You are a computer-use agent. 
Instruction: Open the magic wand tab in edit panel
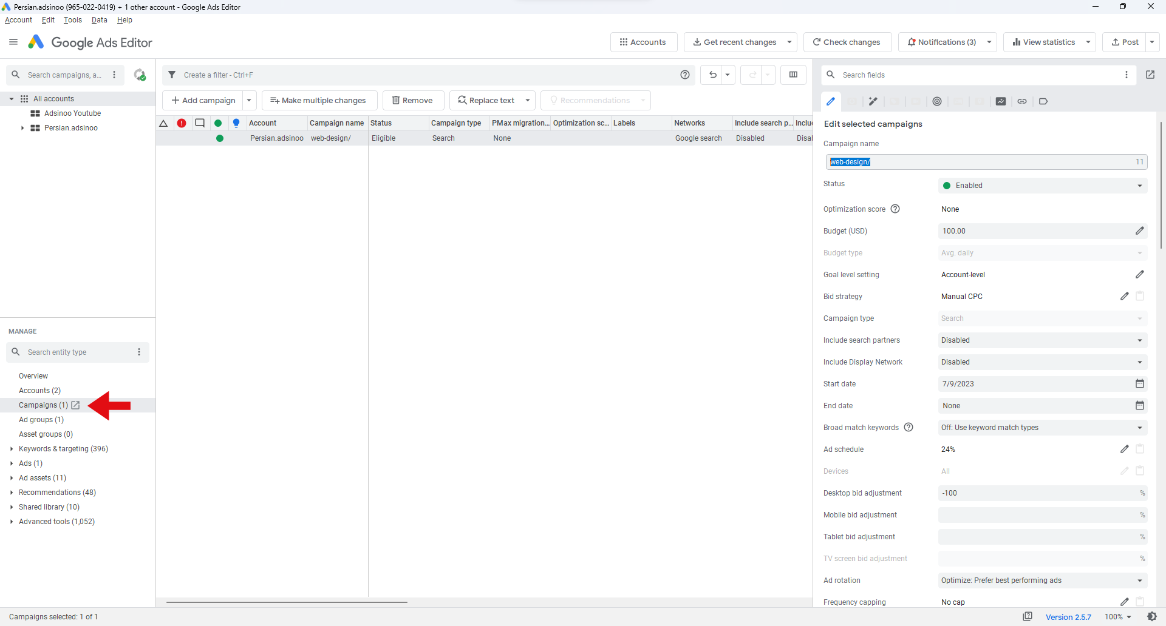coord(873,101)
